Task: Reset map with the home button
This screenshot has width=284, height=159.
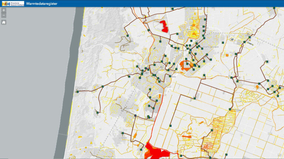Action: point(4,22)
